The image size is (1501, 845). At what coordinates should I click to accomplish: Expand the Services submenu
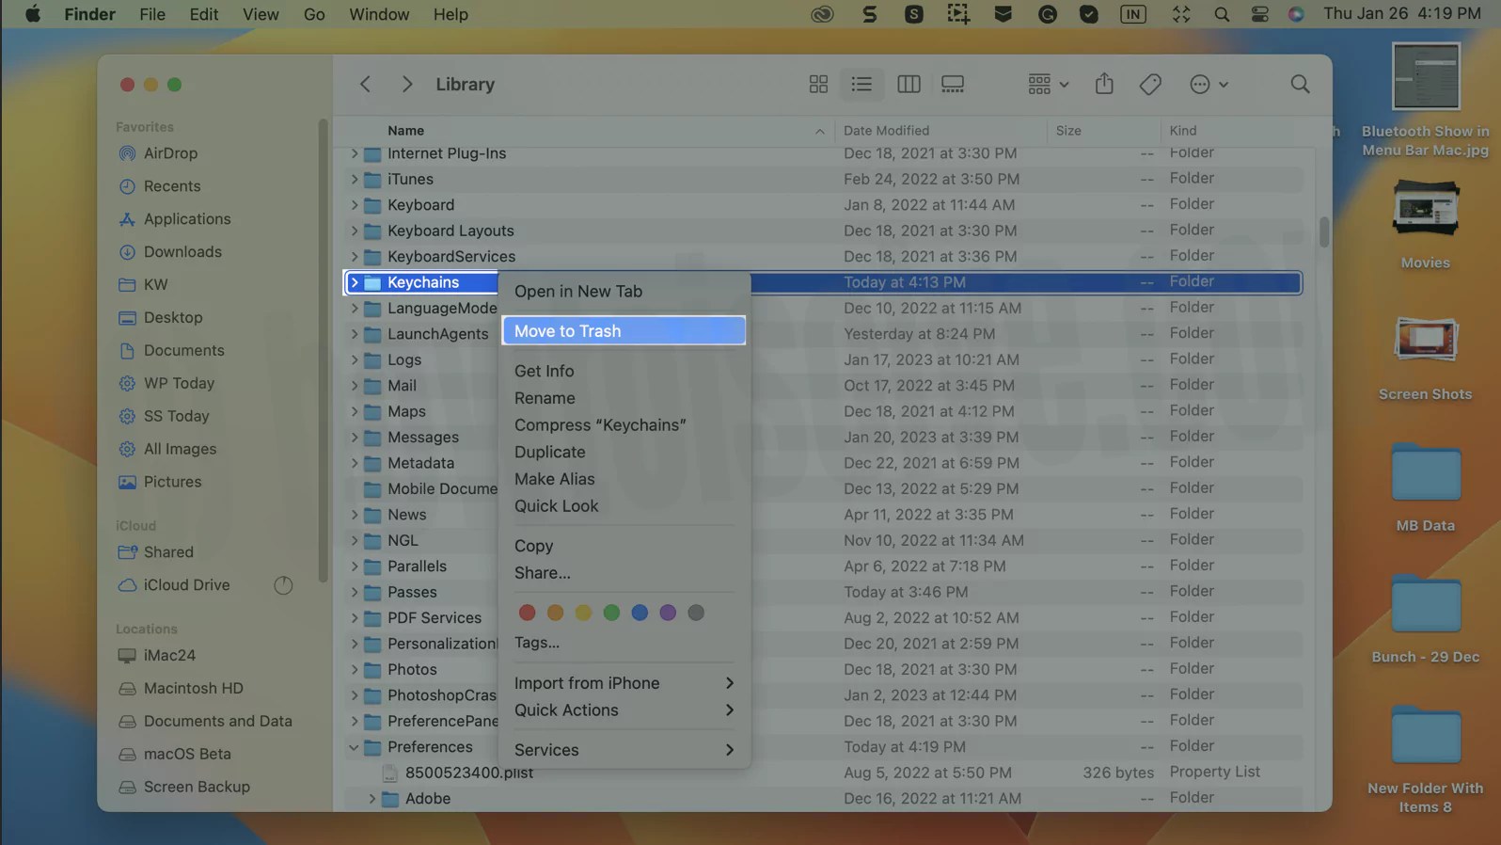coord(624,750)
